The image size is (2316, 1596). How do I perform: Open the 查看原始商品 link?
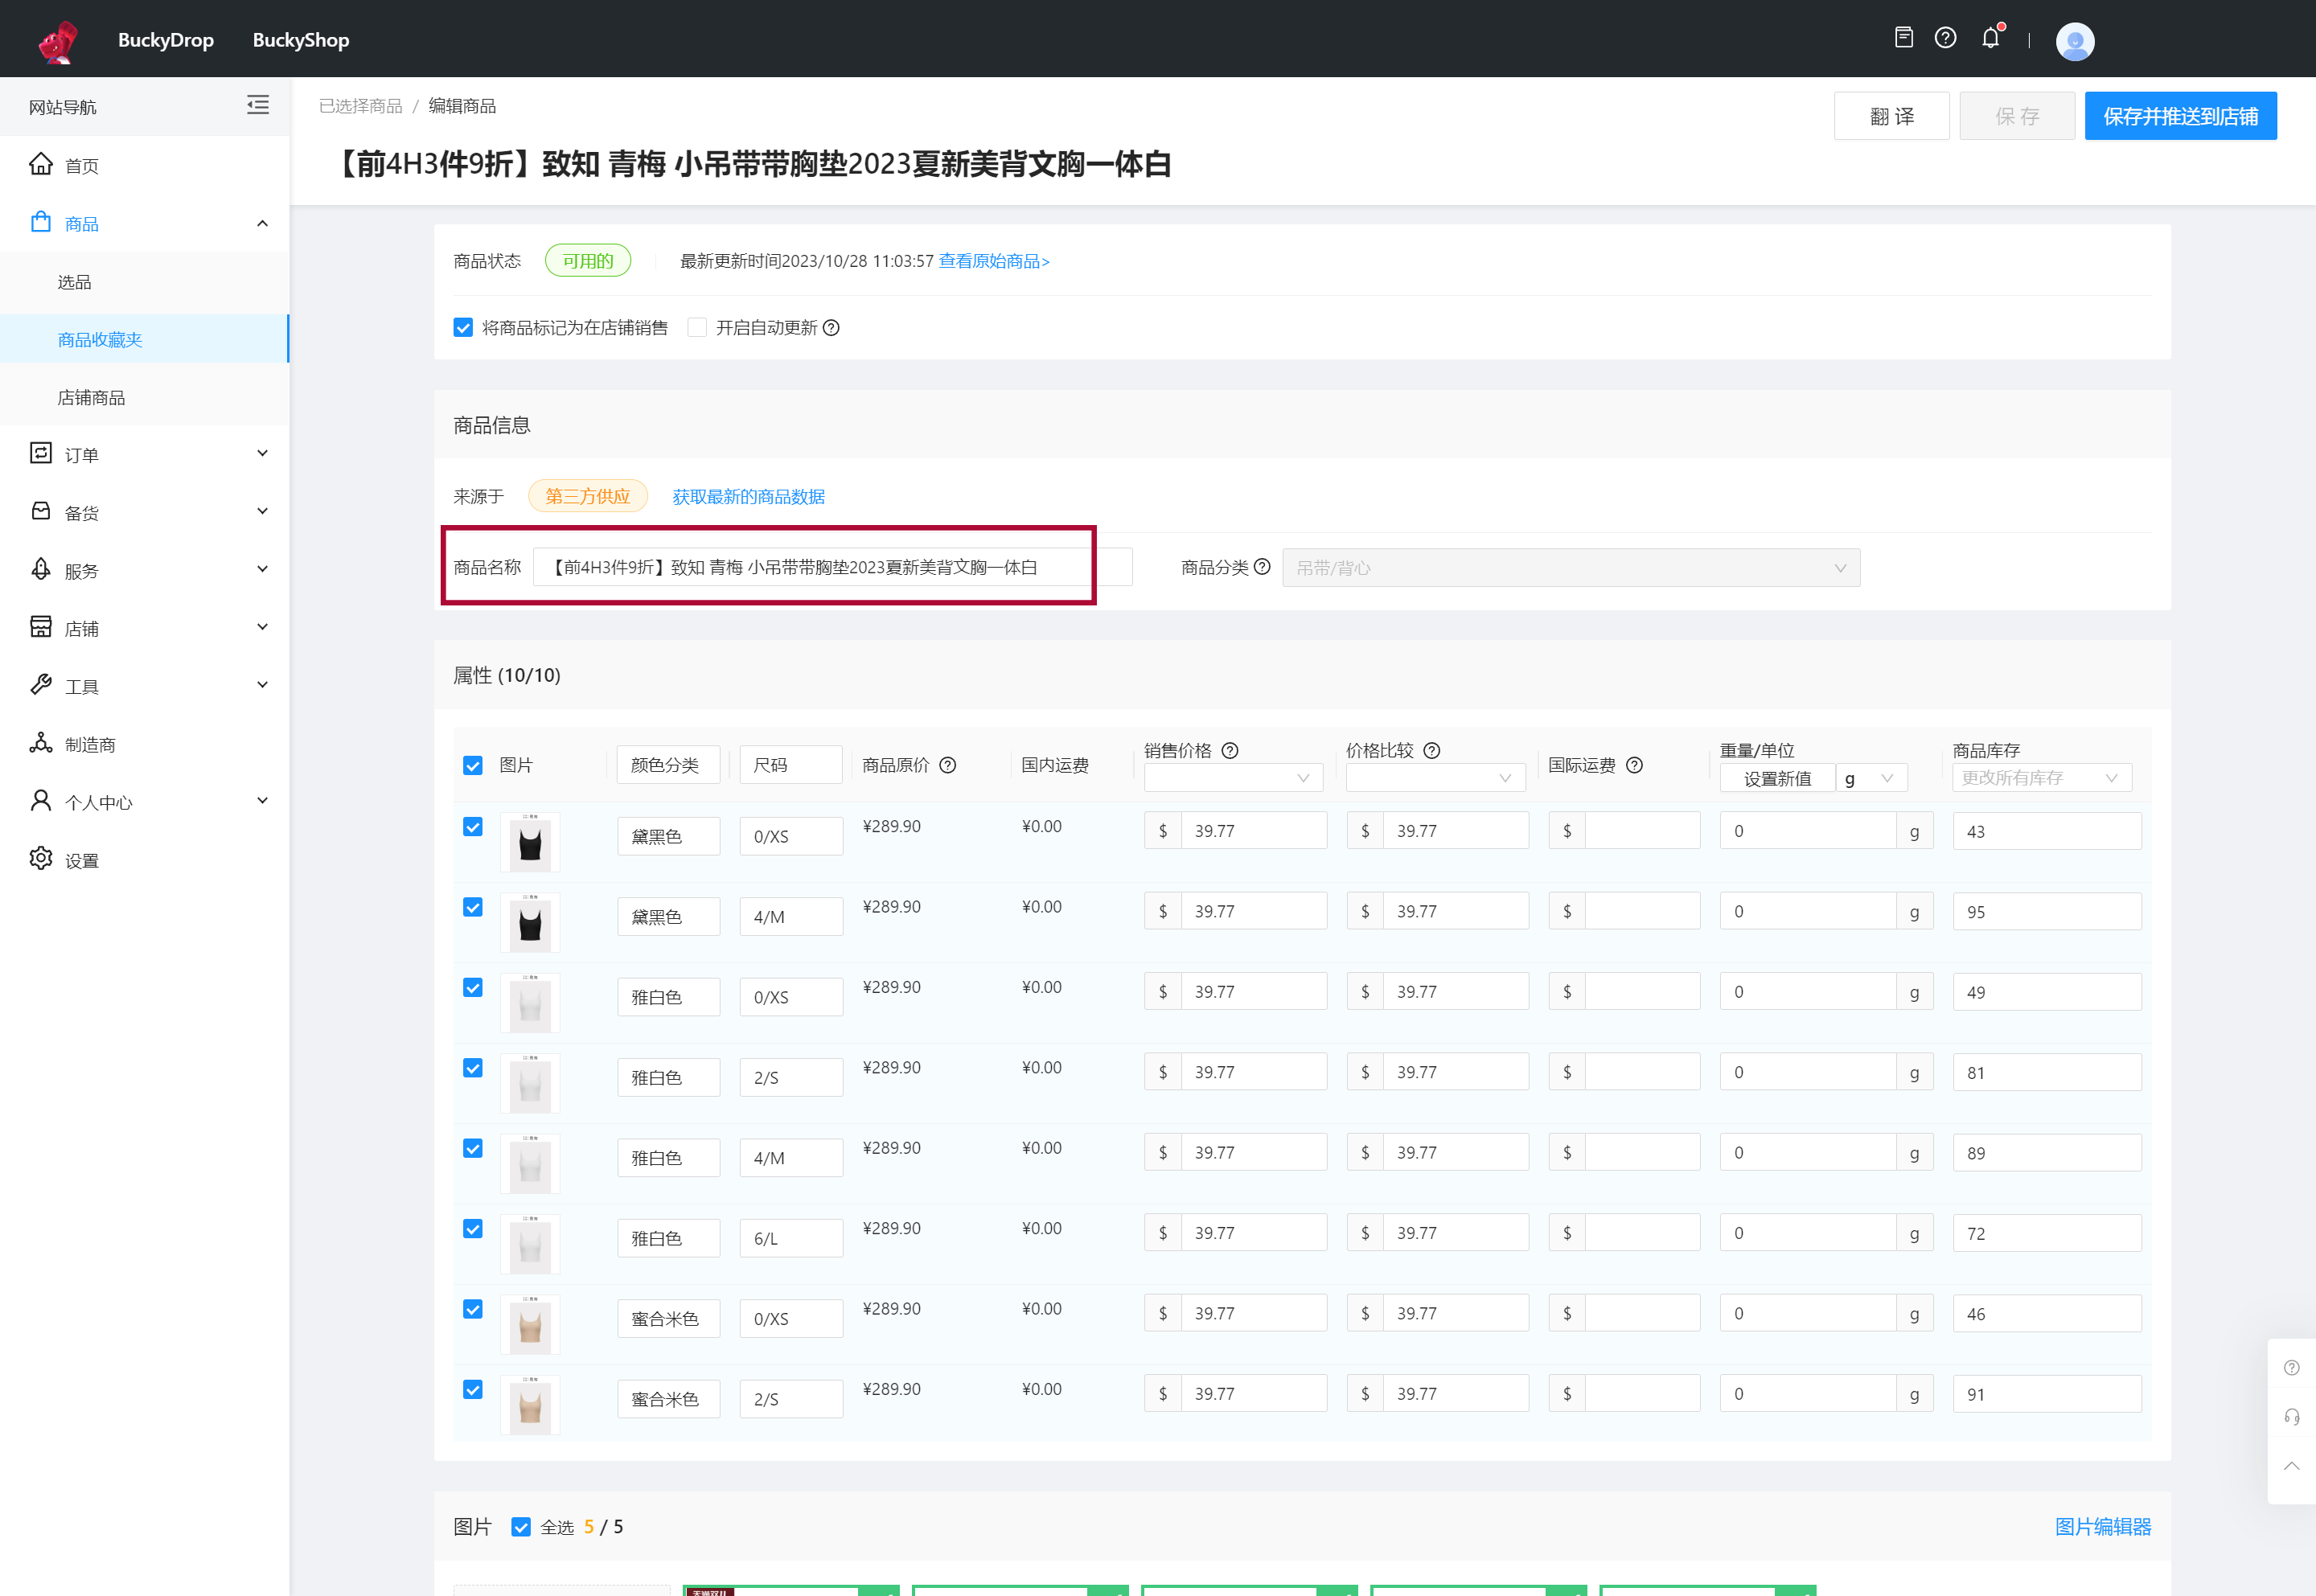993,261
